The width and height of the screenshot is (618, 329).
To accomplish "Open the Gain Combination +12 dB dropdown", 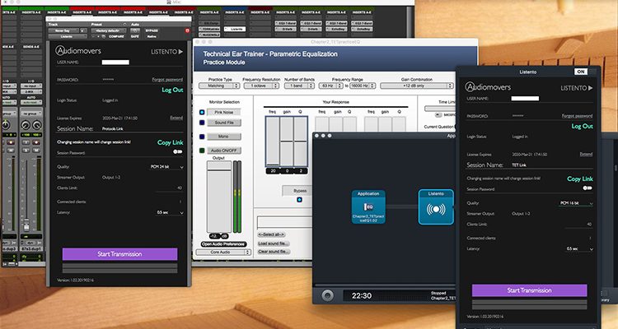I will tap(421, 85).
